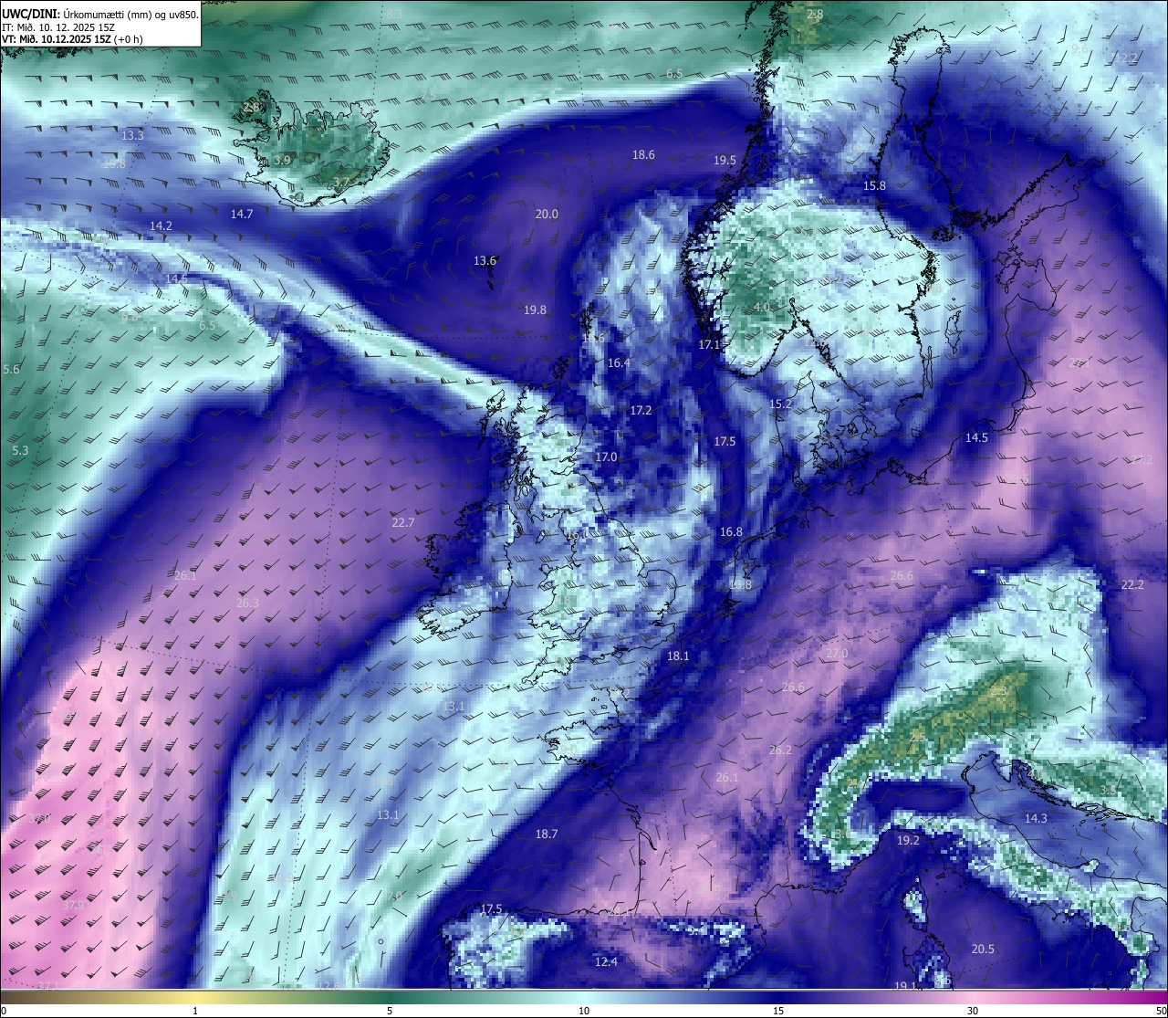Viewport: 1168px width, 1018px height.
Task: Click the 26.2 value label
Action: click(x=780, y=750)
